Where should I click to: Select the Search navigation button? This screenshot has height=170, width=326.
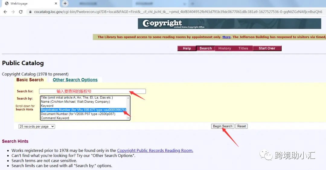pyautogui.click(x=206, y=48)
